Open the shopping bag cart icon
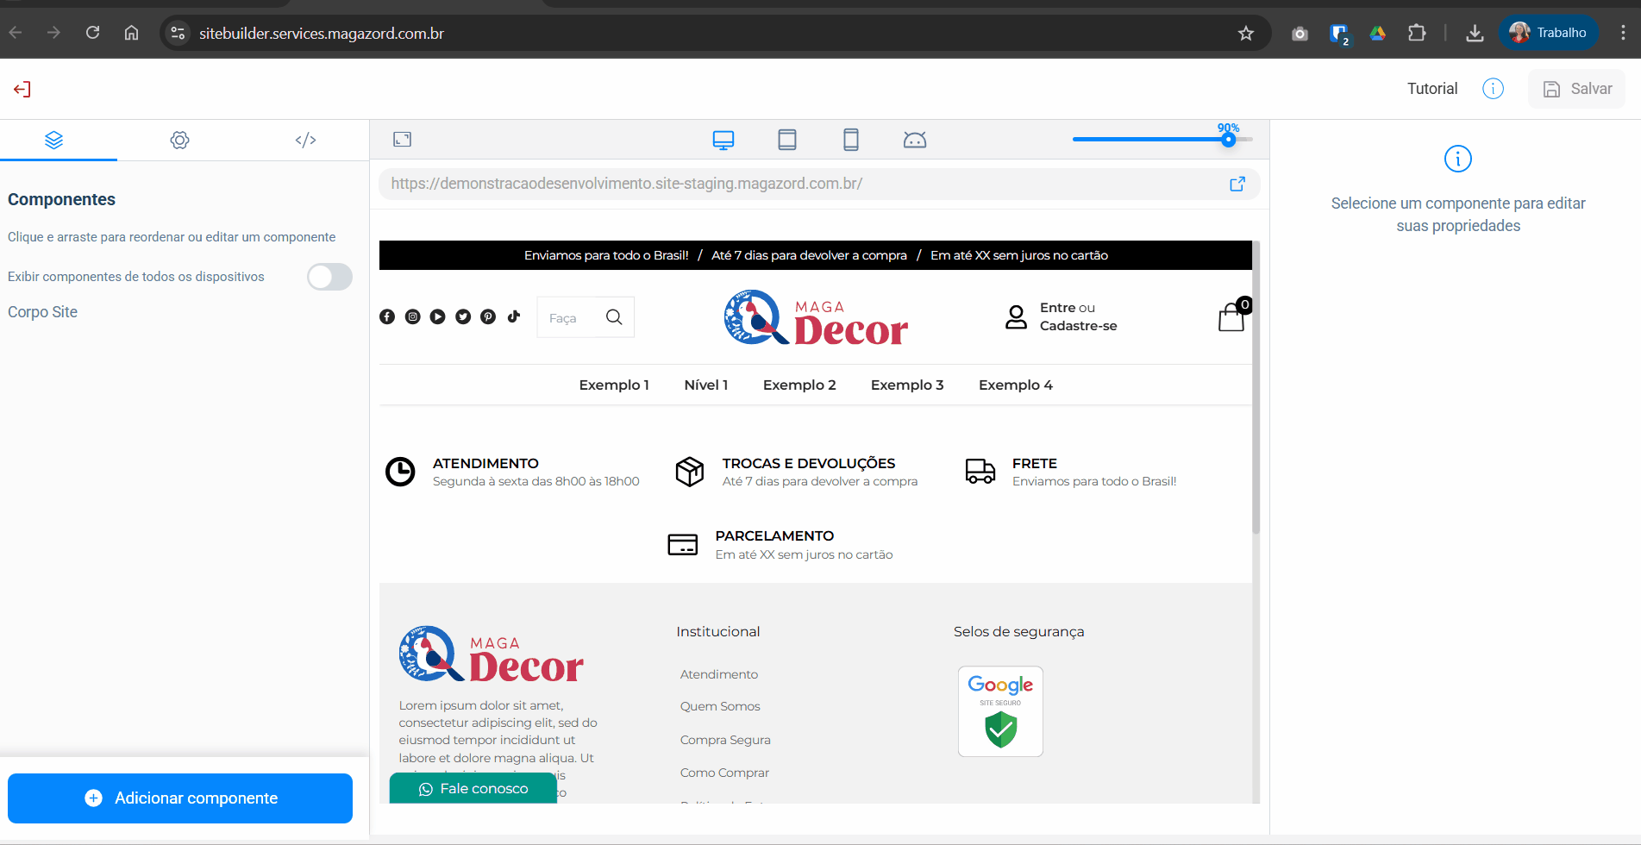Viewport: 1641px width, 845px height. 1232,316
